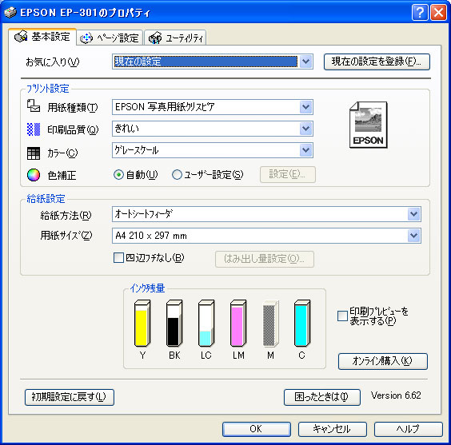The image size is (451, 445).
Task: Select the ユーザー設定 radio button
Action: (x=177, y=175)
